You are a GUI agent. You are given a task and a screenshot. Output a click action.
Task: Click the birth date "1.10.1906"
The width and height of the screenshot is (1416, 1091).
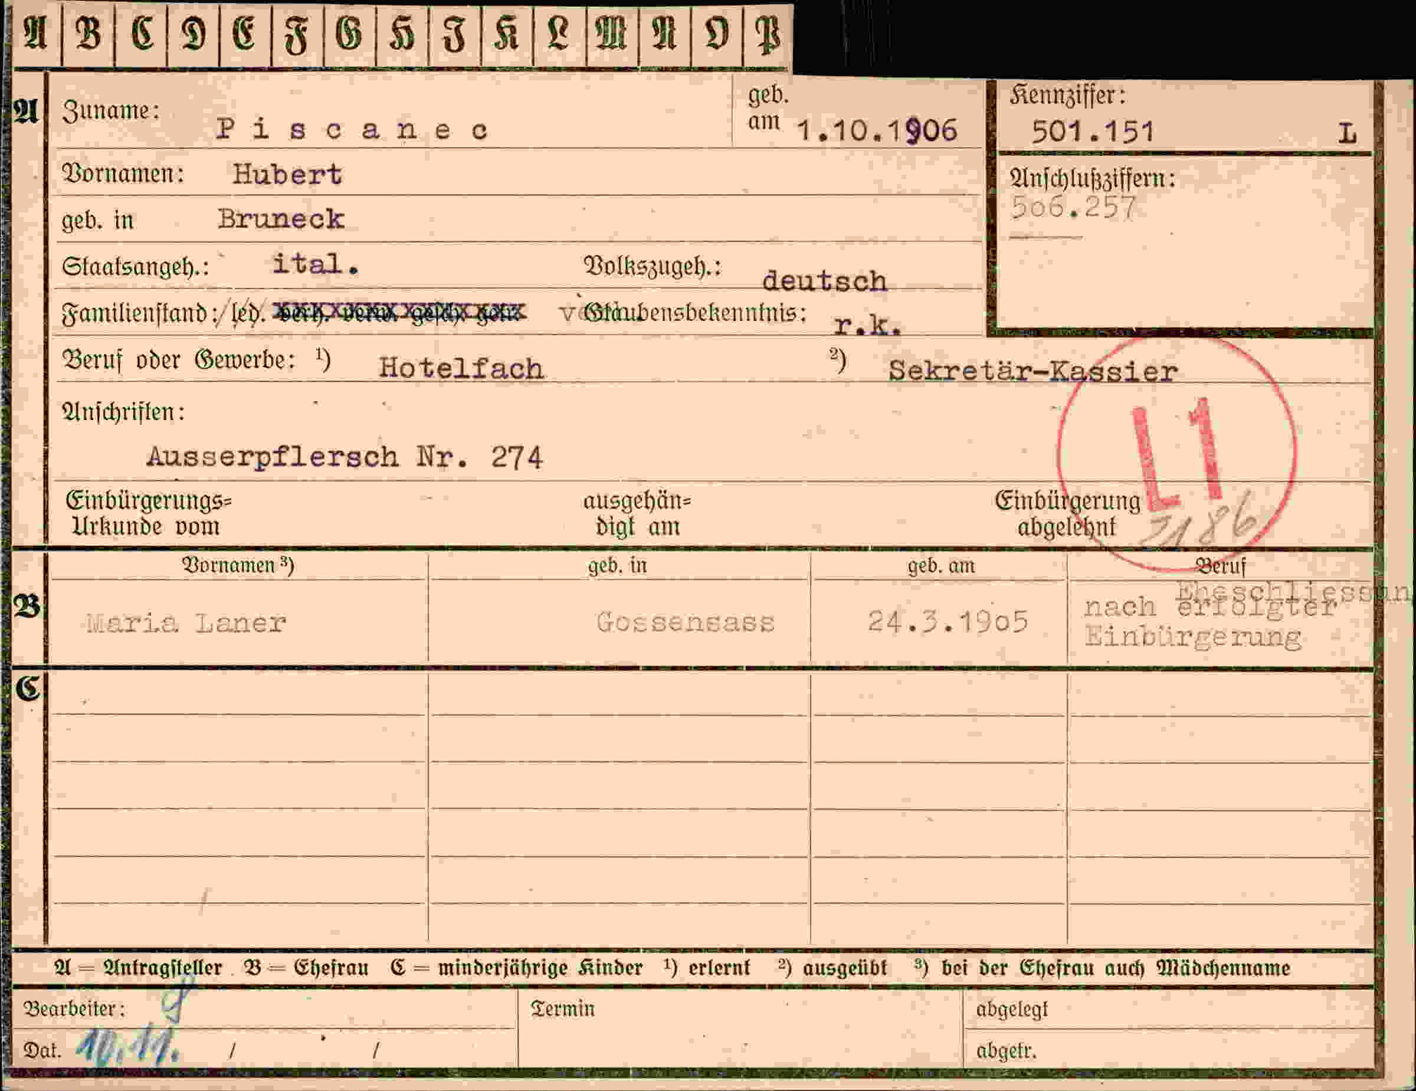coord(877,131)
